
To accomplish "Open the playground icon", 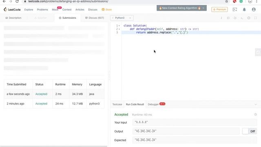I will click(235, 9).
